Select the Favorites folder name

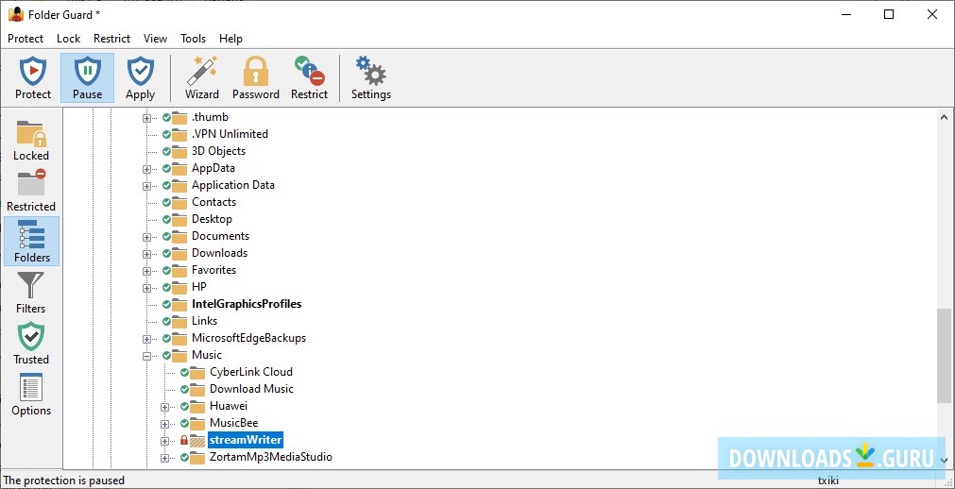click(x=213, y=270)
